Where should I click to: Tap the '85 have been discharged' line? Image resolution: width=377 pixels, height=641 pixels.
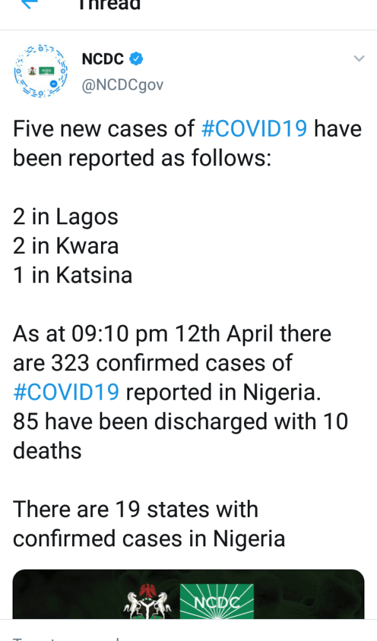[x=179, y=422]
